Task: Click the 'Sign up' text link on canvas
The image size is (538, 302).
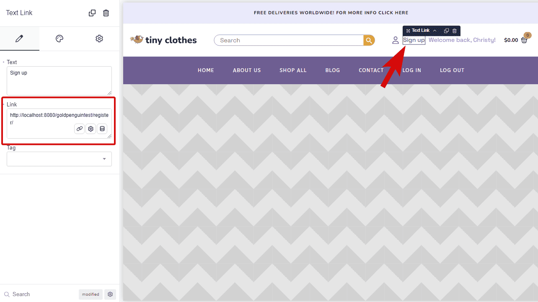Action: 414,40
